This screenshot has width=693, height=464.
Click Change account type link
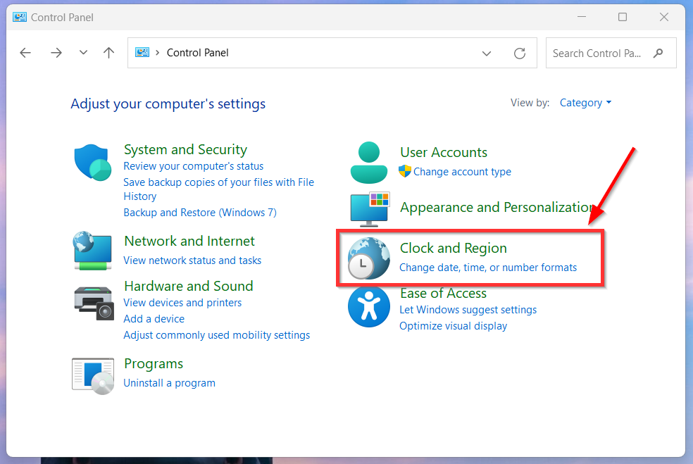(462, 172)
